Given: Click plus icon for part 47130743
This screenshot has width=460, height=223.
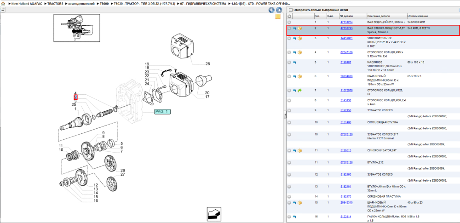Looking at the screenshot, I should [289, 29].
